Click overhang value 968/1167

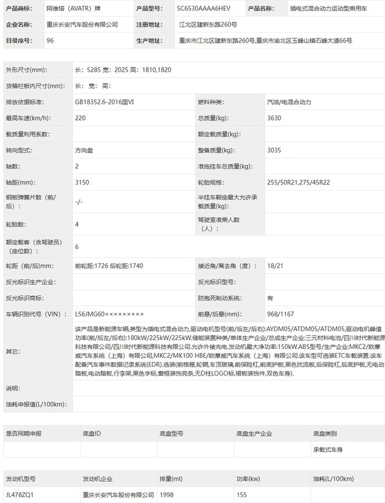click(x=281, y=314)
